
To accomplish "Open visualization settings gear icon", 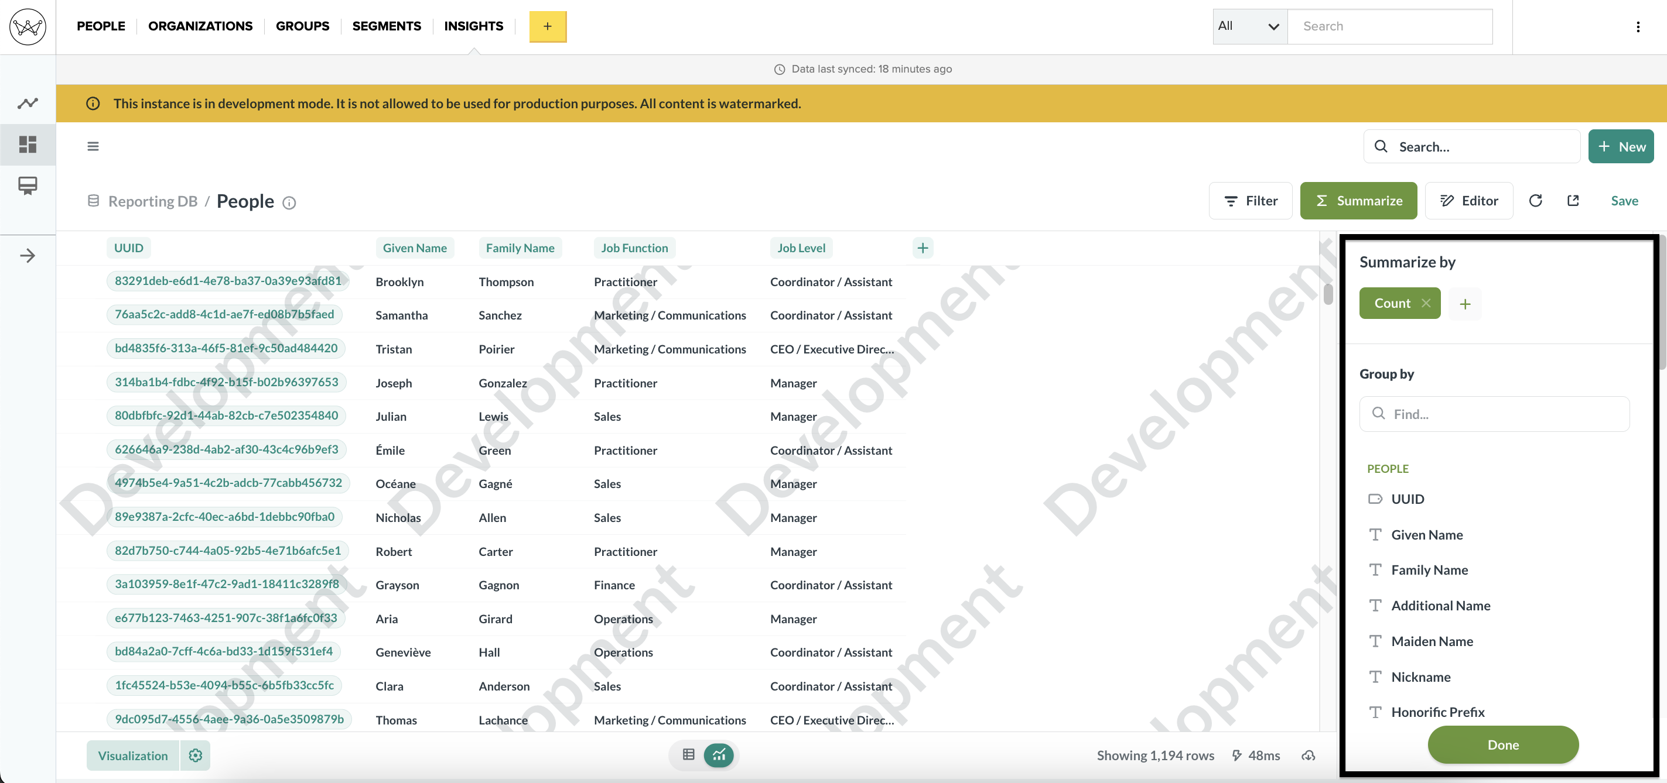I will (196, 755).
